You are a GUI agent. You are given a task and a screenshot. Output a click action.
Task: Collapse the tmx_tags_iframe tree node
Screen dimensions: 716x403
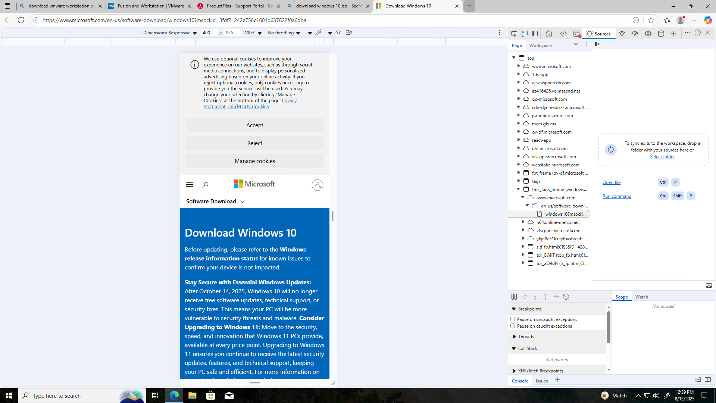click(518, 189)
